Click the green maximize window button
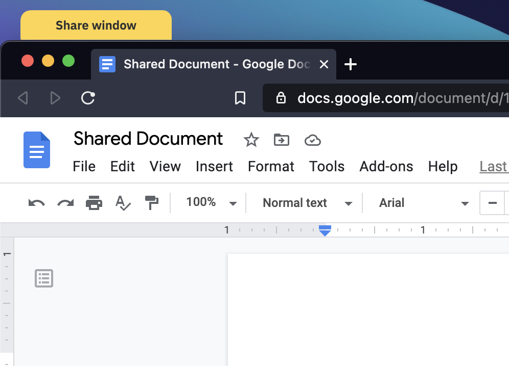 tap(68, 61)
